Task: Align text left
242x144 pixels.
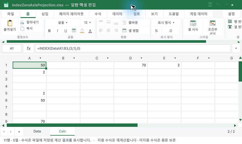Action: pyautogui.click(x=101, y=30)
